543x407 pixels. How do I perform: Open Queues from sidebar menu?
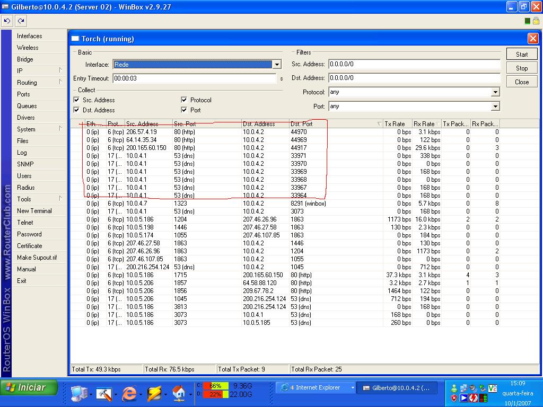(x=39, y=106)
